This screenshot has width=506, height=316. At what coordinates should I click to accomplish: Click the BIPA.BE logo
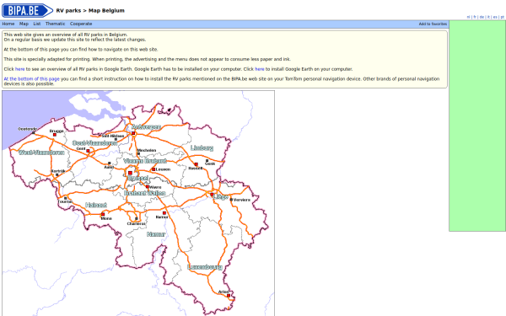point(28,11)
